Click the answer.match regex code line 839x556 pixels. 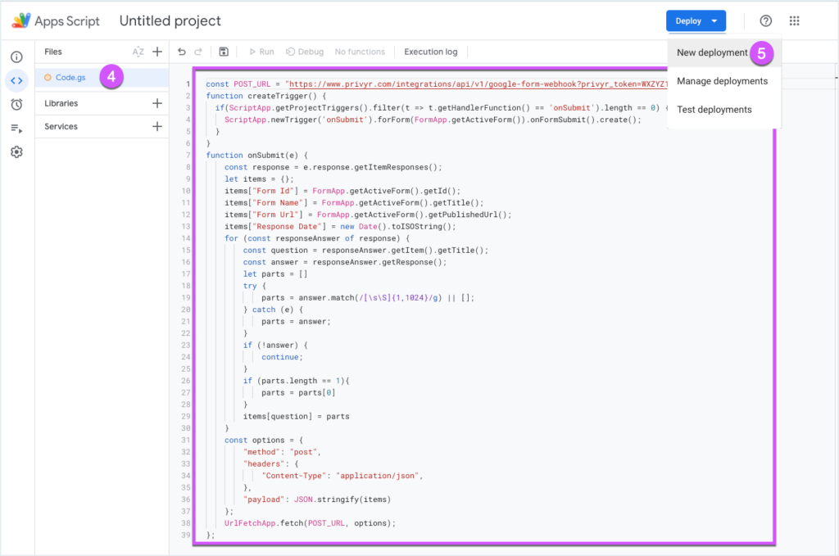(368, 298)
